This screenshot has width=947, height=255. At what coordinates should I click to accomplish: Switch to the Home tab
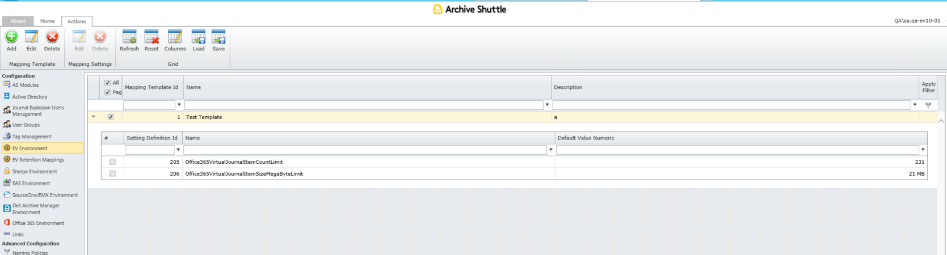tap(48, 21)
